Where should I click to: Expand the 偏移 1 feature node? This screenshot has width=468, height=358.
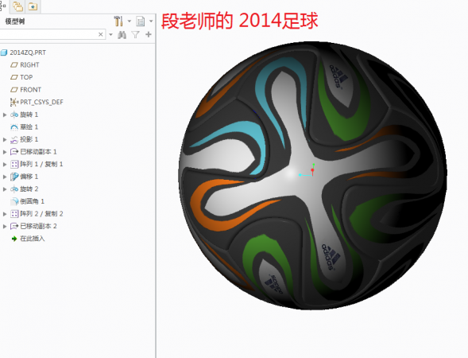pos(5,177)
